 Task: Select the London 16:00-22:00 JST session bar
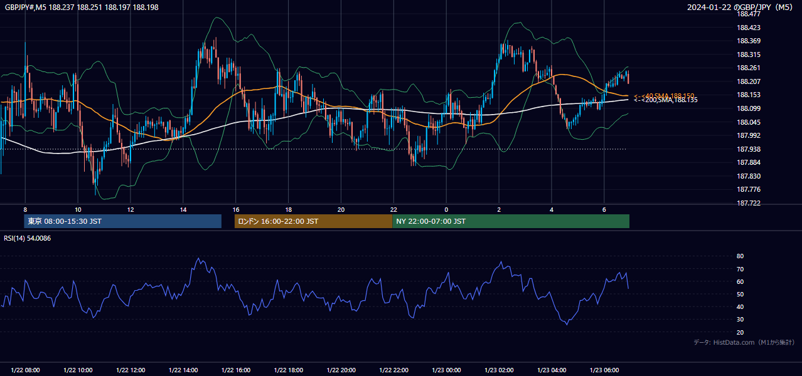point(313,221)
